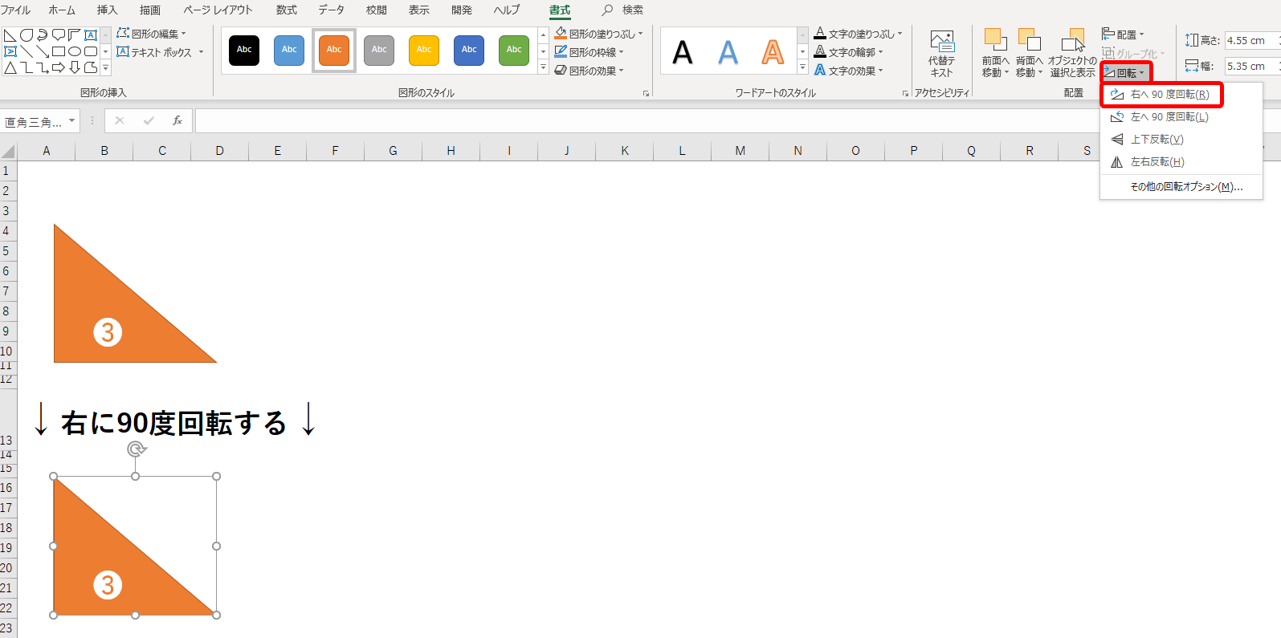The image size is (1281, 638).
Task: Click the Select All corner button
Action: pyautogui.click(x=8, y=151)
